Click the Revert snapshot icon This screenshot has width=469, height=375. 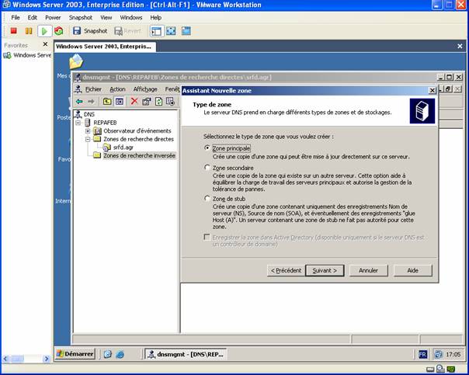coord(119,31)
